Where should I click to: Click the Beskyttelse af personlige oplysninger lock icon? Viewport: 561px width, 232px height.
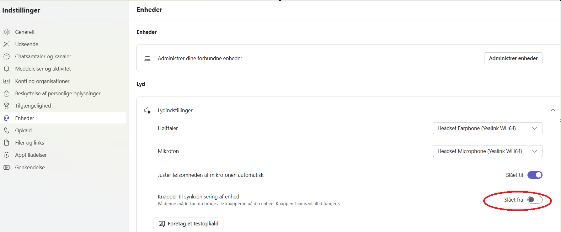[x=7, y=93]
